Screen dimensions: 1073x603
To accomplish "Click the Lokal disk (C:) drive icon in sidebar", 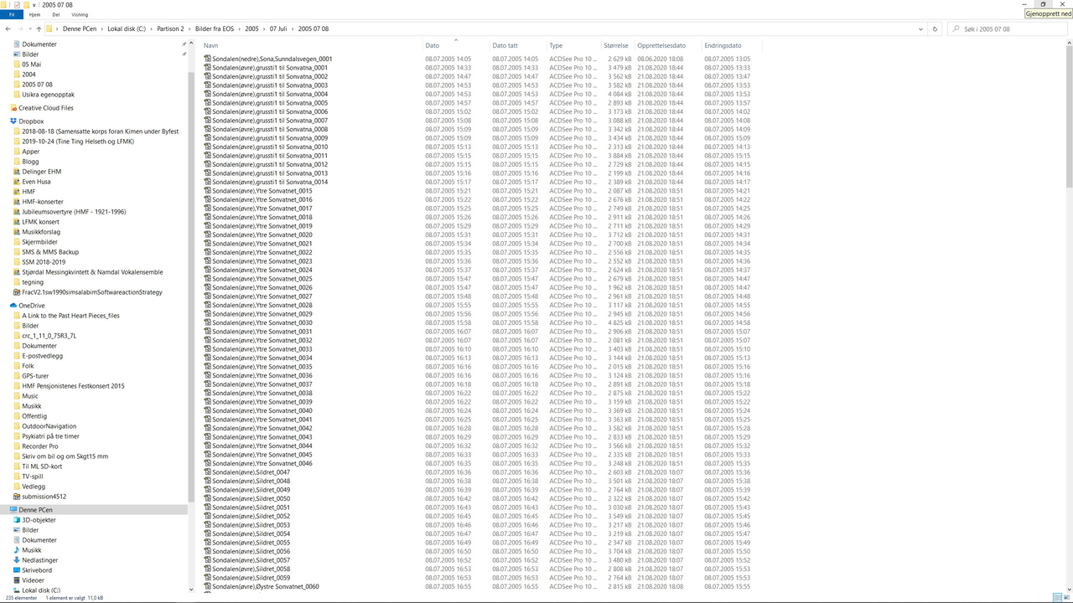I will 17,590.
